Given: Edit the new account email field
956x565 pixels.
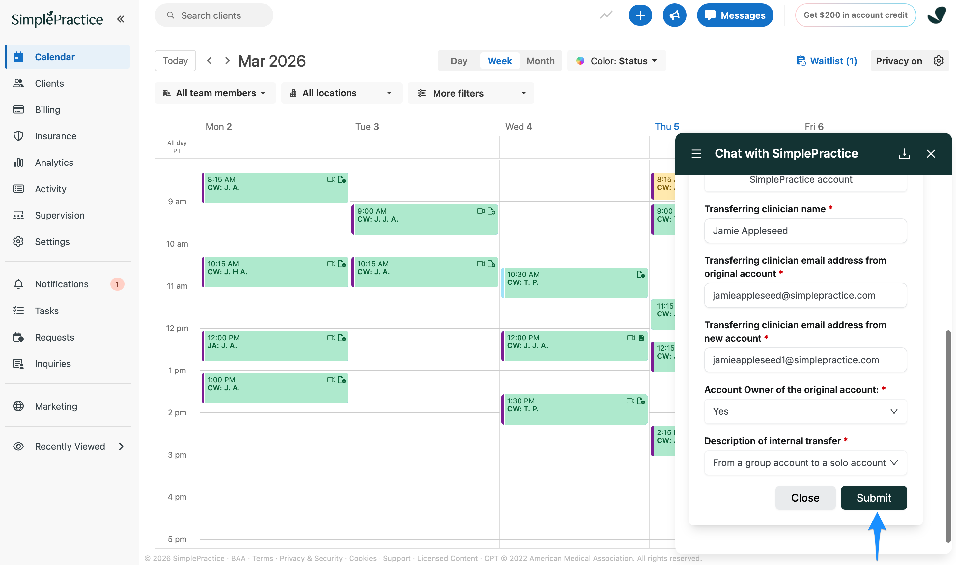Looking at the screenshot, I should click(805, 360).
